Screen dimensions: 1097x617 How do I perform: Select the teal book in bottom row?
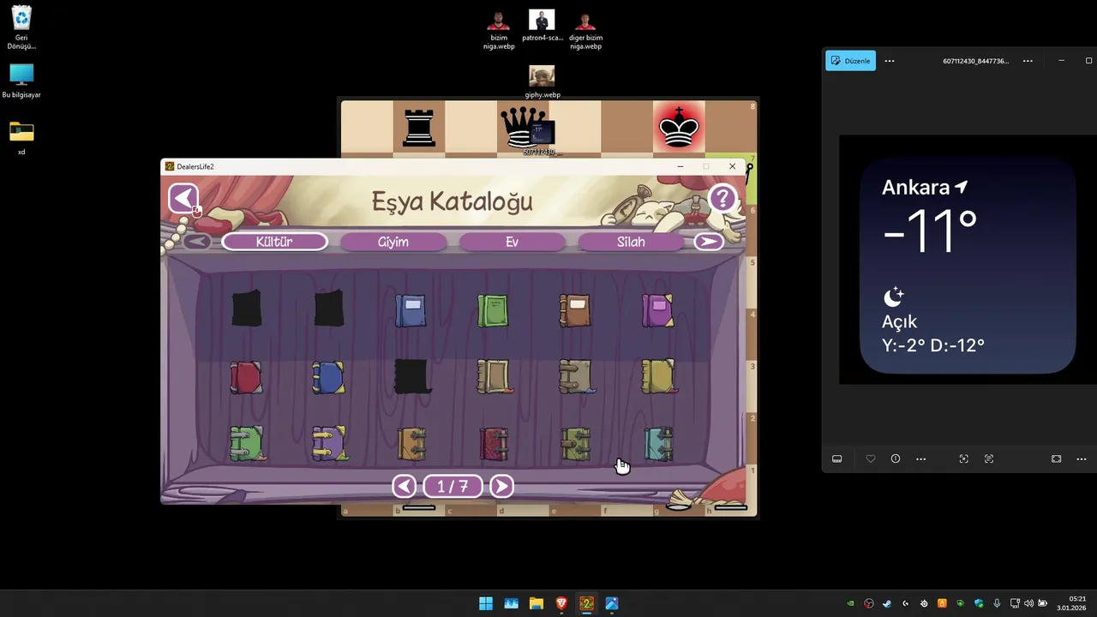click(x=658, y=444)
